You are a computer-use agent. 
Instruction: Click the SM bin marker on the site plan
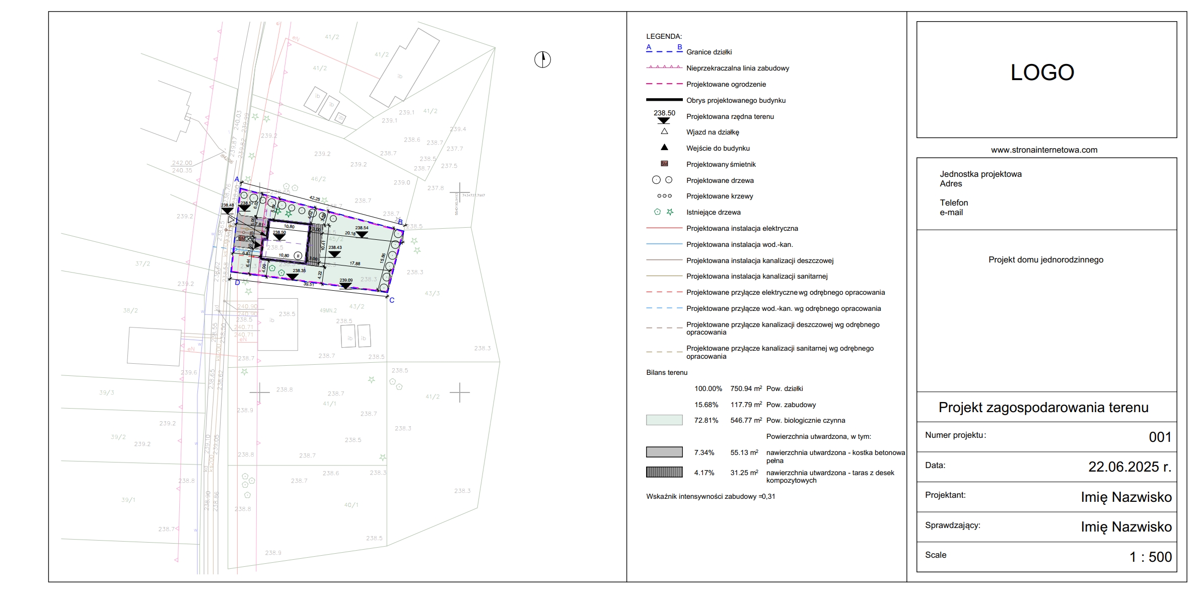[241, 238]
